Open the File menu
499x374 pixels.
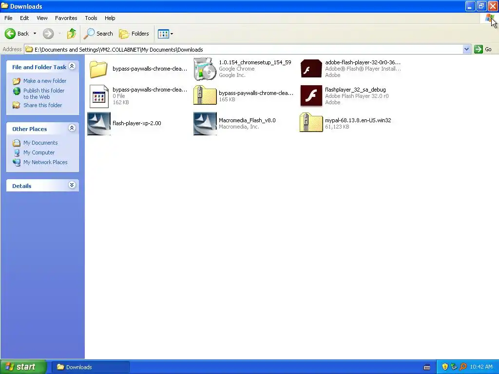[8, 18]
